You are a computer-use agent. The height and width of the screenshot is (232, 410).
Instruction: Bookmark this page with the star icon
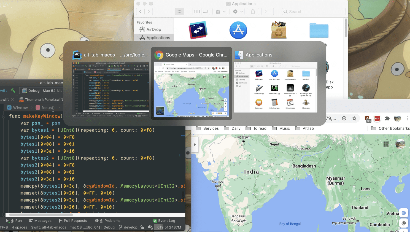click(354, 118)
